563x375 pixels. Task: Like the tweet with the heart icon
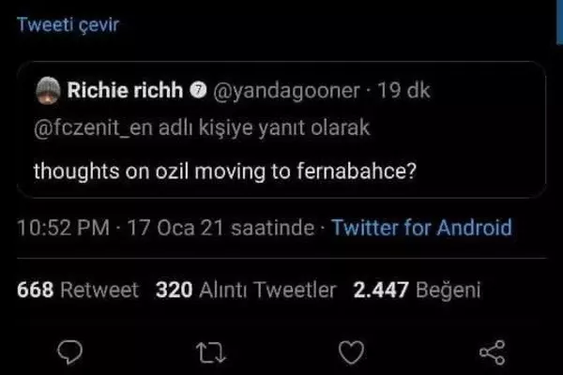pyautogui.click(x=350, y=352)
